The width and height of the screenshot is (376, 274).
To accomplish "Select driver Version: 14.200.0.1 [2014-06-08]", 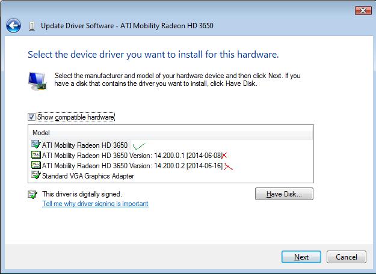I will click(132, 156).
